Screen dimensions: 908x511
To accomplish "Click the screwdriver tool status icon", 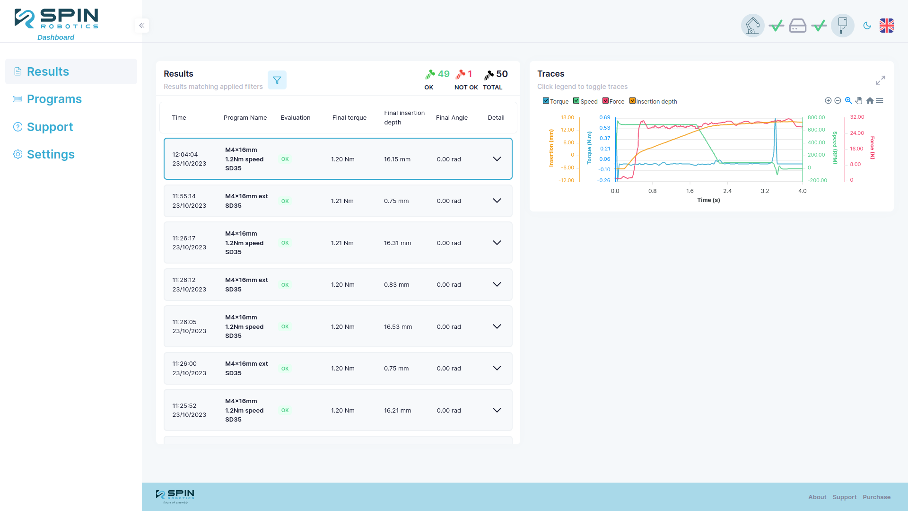I will point(842,26).
